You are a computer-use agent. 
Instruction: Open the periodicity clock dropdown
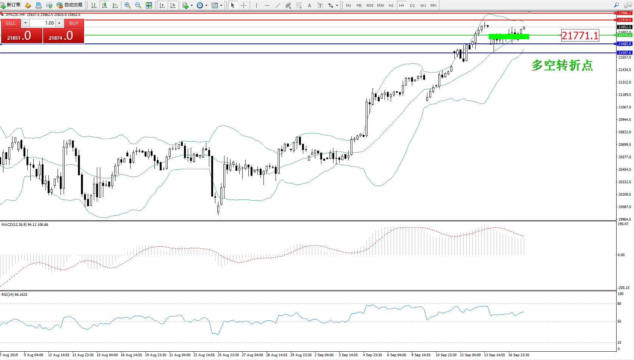pyautogui.click(x=202, y=5)
